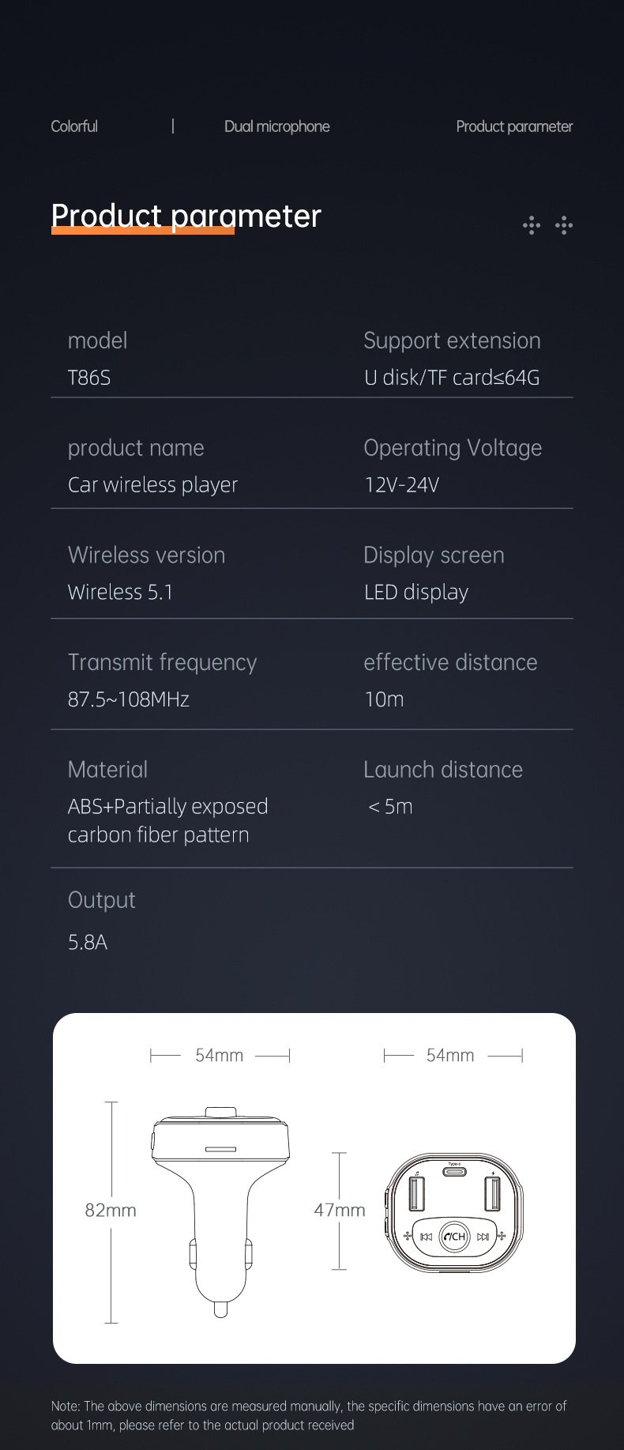This screenshot has height=1450, width=624.
Task: Click the 82mm height dimension label
Action: tap(111, 1210)
